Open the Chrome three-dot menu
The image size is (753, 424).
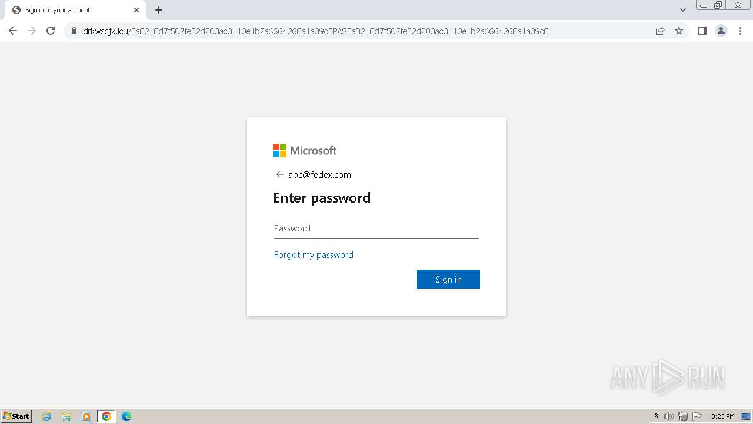(741, 31)
